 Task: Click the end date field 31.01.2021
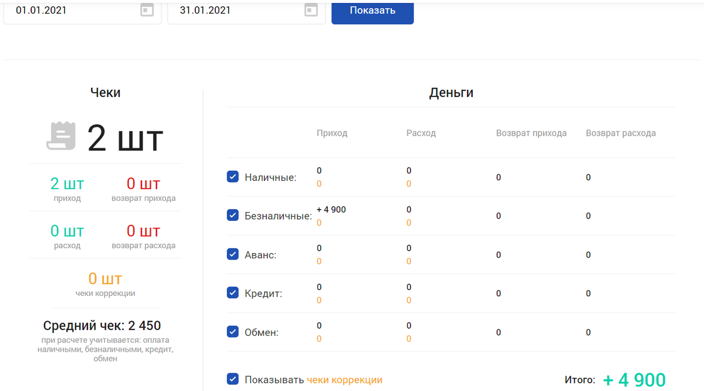[246, 11]
